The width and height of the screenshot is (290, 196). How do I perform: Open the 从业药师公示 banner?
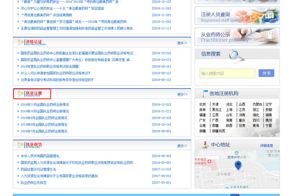click(237, 37)
